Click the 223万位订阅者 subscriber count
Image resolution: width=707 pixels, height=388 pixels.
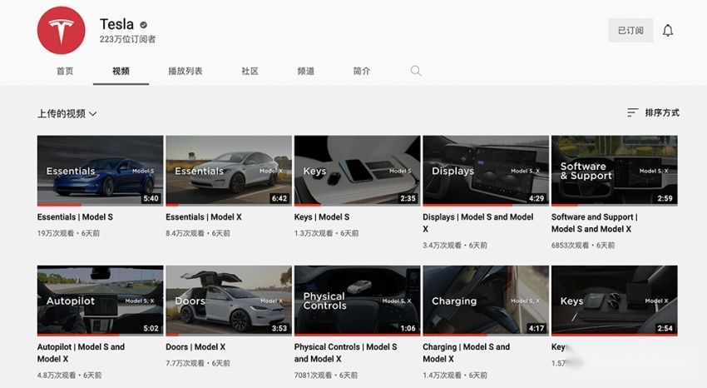(x=127, y=39)
